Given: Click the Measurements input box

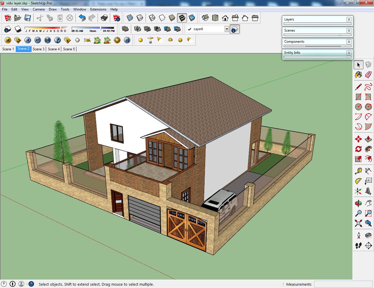Looking at the screenshot, I should point(343,284).
